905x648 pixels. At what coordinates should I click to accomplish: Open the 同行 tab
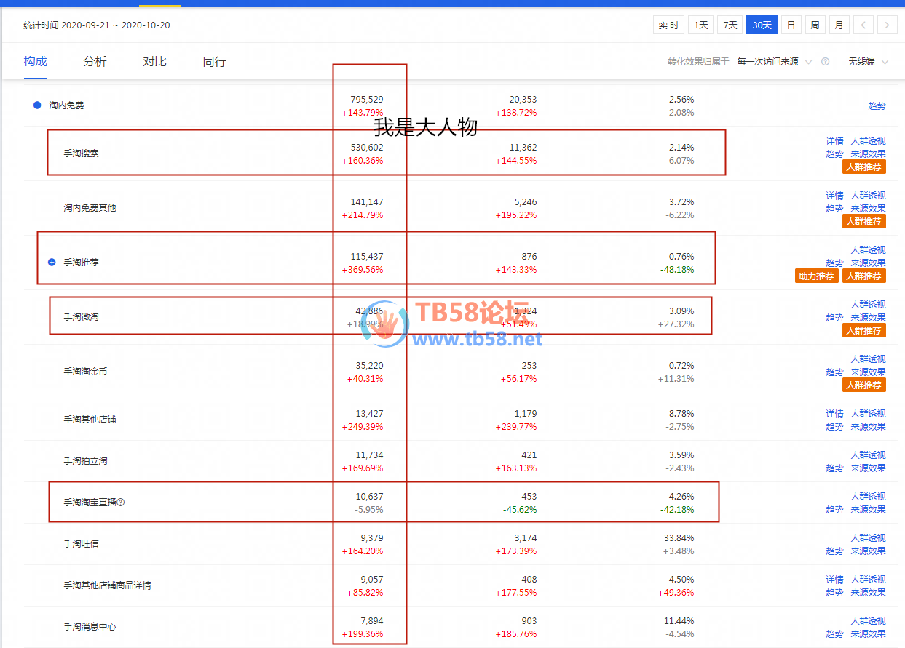(214, 62)
